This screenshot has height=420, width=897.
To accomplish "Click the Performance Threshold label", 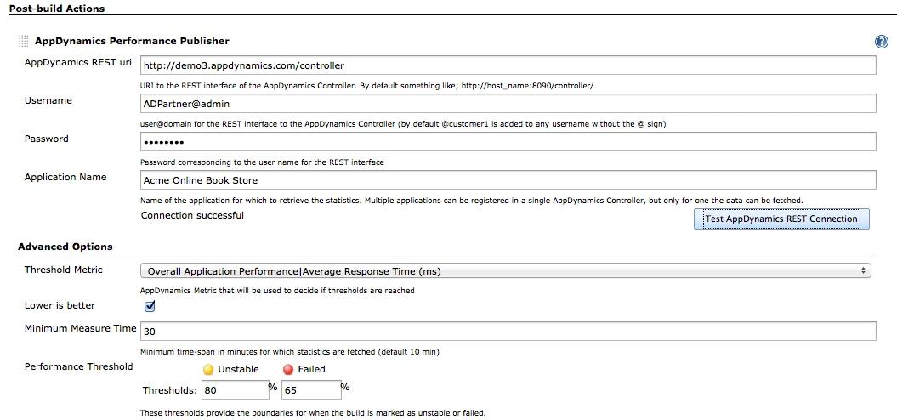I will [78, 366].
